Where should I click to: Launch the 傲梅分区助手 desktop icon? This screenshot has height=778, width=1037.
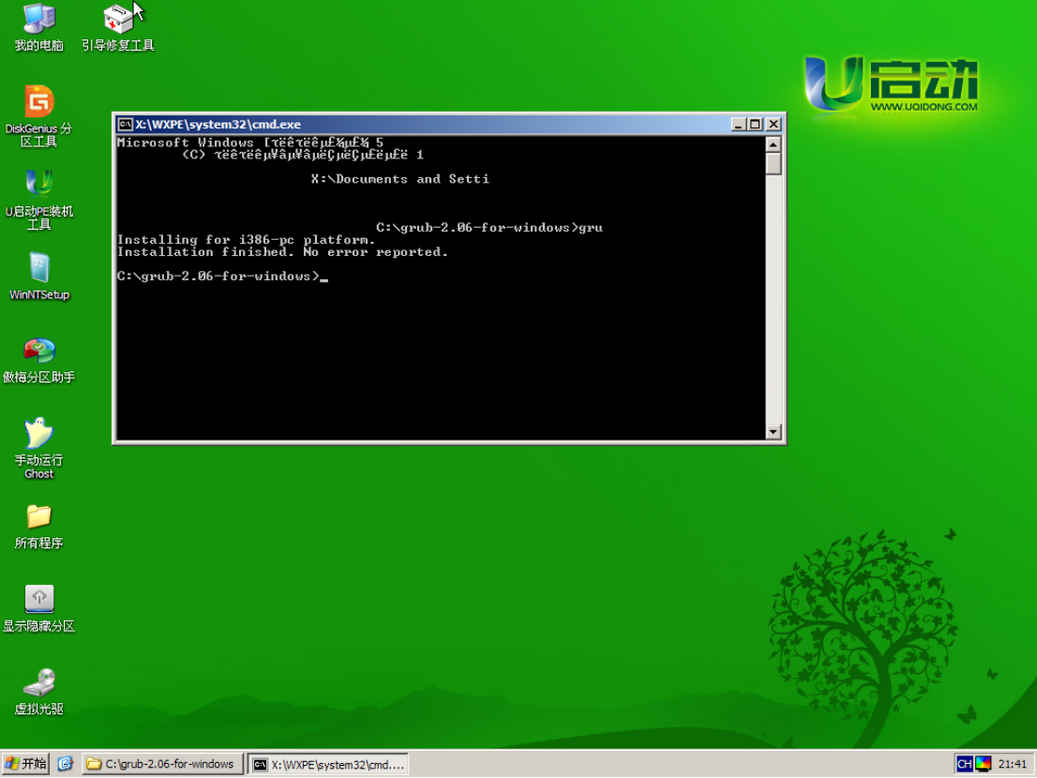(39, 360)
